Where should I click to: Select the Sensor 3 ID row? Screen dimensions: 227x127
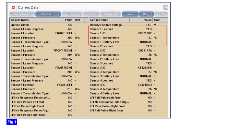tap(128, 68)
